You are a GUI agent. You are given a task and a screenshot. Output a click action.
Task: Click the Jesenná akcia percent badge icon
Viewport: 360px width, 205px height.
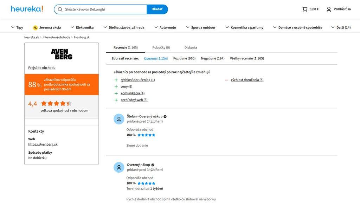[36, 27]
